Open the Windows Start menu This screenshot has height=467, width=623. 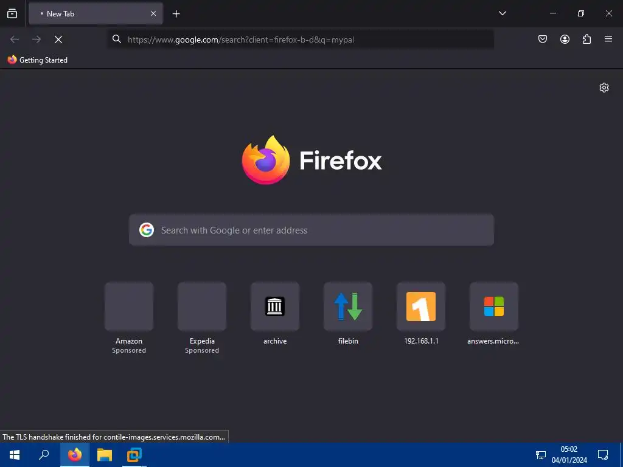pyautogui.click(x=15, y=455)
